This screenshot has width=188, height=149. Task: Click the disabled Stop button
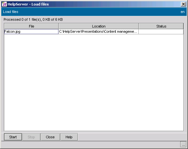click(x=31, y=137)
